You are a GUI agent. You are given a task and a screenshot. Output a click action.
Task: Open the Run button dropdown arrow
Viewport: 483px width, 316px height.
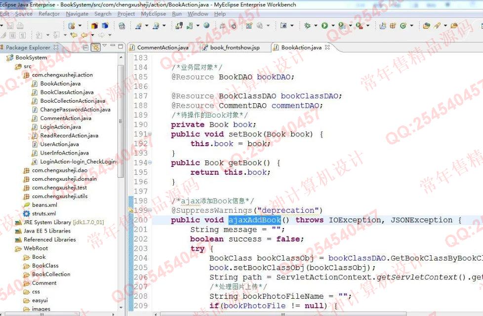[332, 26]
